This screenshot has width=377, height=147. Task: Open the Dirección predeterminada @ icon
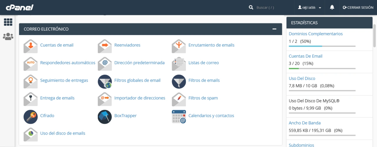(x=105, y=64)
